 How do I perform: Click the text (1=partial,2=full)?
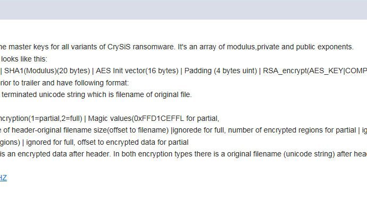click(55, 118)
